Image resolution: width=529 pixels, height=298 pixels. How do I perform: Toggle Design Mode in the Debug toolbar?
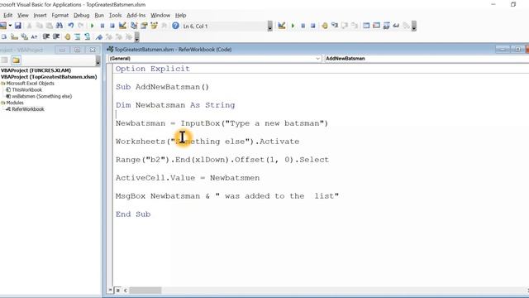[x=282, y=26]
